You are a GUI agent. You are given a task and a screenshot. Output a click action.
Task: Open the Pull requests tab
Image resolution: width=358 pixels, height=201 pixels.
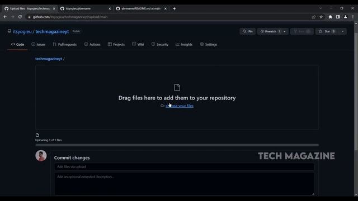click(x=65, y=45)
